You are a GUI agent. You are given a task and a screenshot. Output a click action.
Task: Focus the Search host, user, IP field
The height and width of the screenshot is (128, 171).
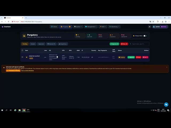pyautogui.click(x=139, y=44)
